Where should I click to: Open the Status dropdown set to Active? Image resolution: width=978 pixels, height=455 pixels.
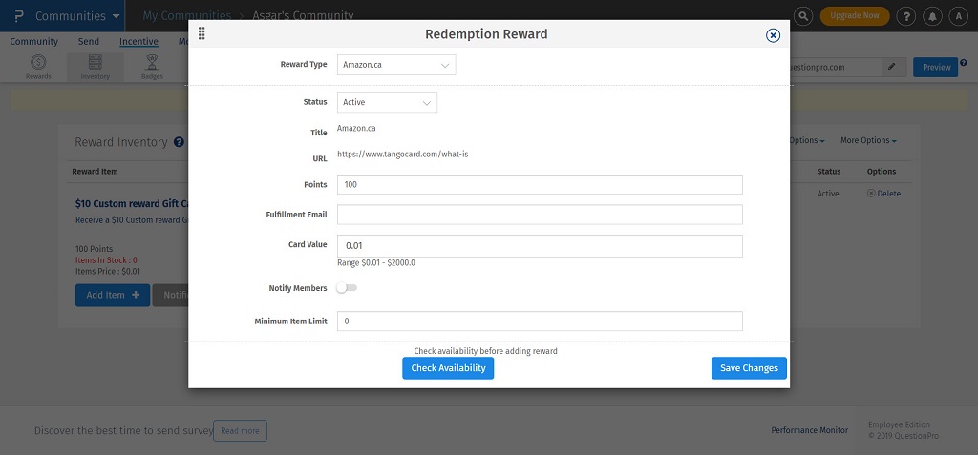[x=388, y=102]
